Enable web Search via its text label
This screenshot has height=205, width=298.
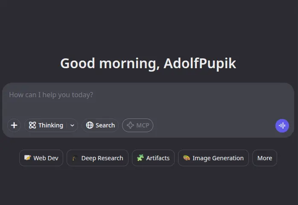(x=105, y=125)
